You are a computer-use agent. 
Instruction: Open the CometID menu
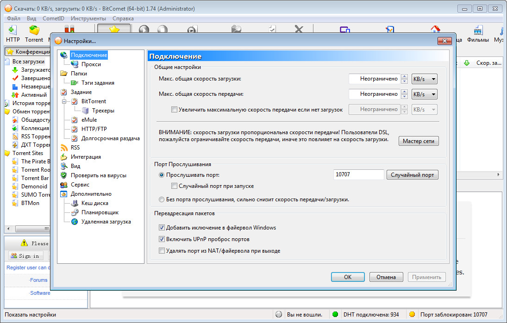(53, 19)
